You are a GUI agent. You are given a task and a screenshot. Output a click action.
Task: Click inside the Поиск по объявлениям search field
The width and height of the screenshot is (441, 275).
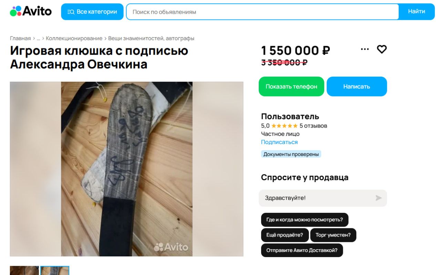tap(263, 12)
